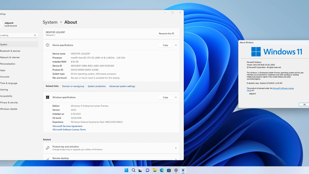309x174 pixels.
Task: Click the Rename this PC button
Action: coord(167,33)
